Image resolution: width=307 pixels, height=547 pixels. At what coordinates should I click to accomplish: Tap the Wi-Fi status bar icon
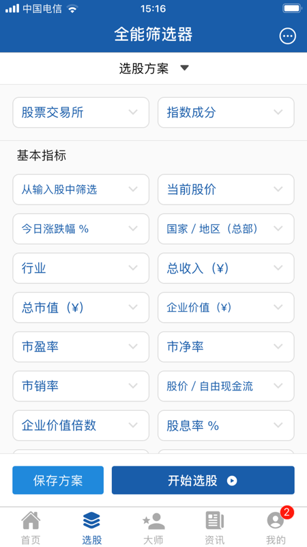[x=73, y=9]
